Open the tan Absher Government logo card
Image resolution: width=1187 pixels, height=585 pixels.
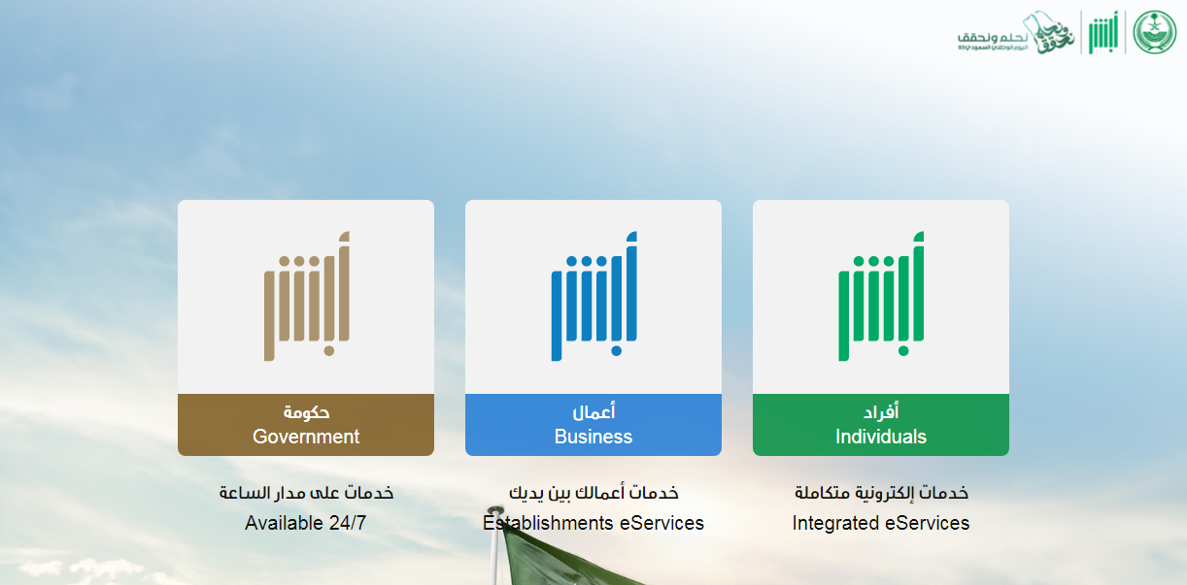click(x=306, y=297)
